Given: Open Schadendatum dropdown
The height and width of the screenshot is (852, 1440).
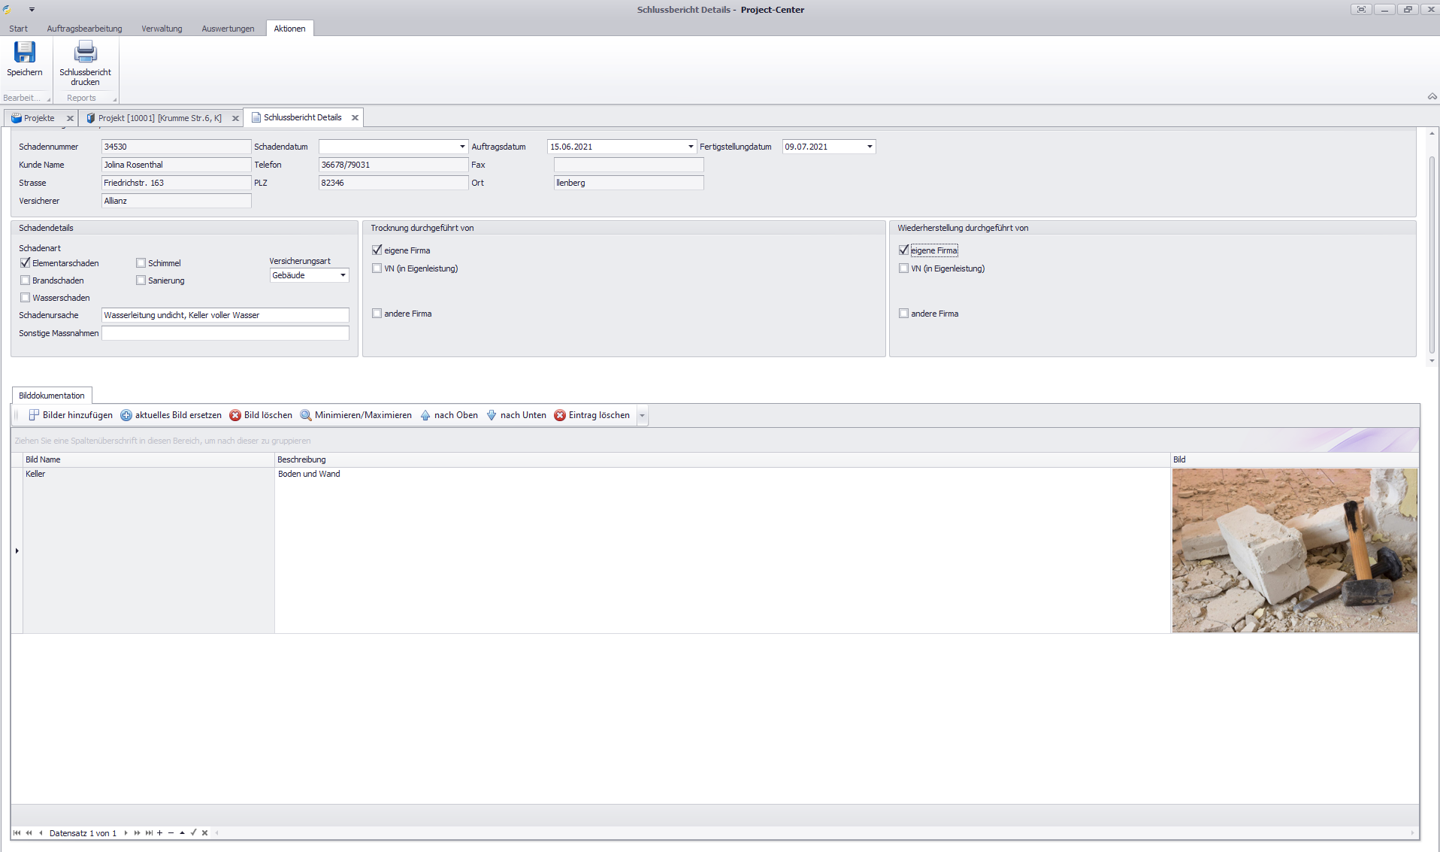Looking at the screenshot, I should coord(462,147).
